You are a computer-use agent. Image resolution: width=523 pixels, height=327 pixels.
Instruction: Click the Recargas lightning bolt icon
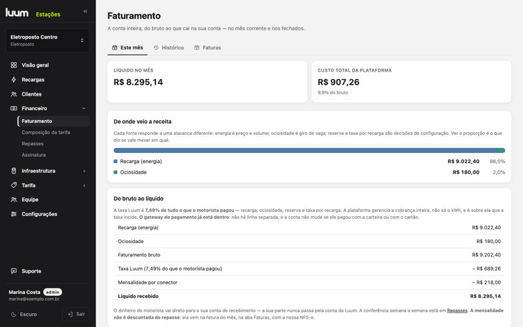point(14,80)
